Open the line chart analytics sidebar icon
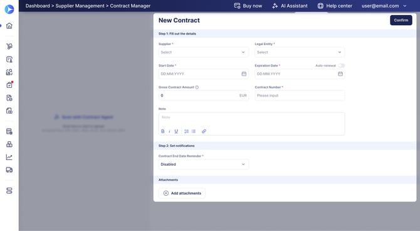The width and height of the screenshot is (420, 231). [x=9, y=157]
